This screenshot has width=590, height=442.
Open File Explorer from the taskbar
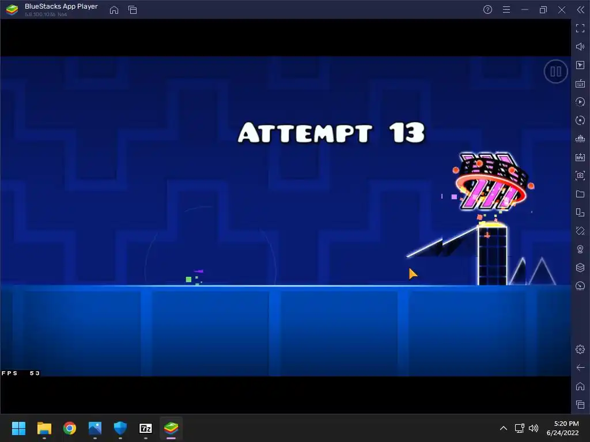[x=44, y=428]
